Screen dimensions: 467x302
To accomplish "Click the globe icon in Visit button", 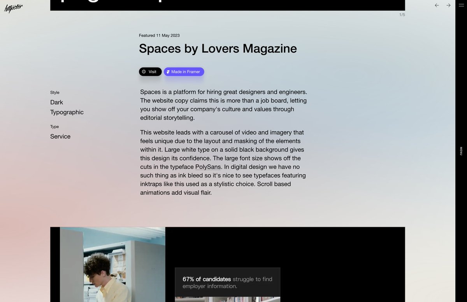I will tap(144, 72).
